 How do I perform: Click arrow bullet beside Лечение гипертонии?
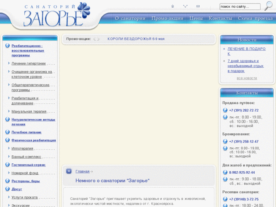tap(9, 63)
